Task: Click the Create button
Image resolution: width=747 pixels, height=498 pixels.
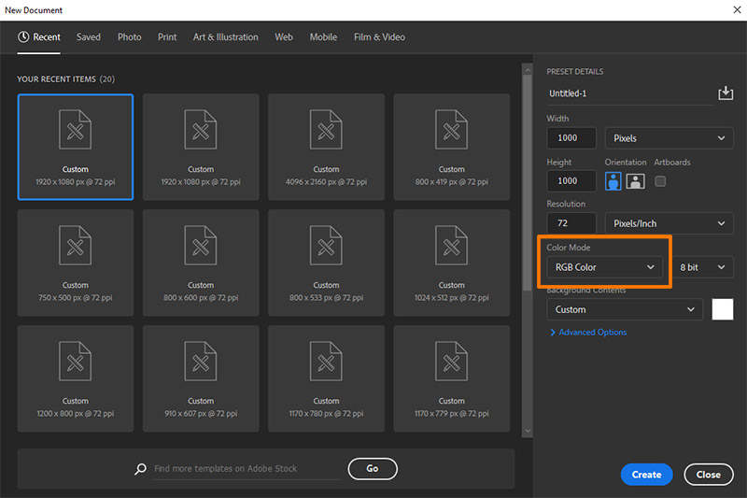Action: click(x=646, y=475)
